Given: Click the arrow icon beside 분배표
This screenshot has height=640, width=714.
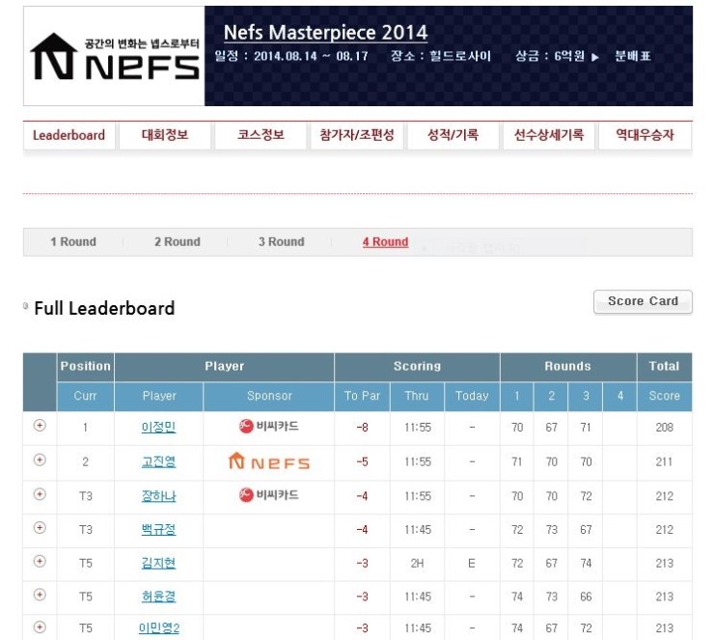Looking at the screenshot, I should (x=594, y=57).
